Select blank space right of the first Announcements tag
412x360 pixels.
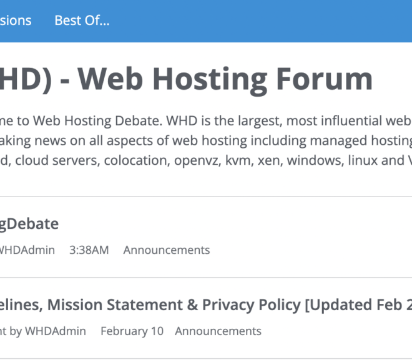310,250
